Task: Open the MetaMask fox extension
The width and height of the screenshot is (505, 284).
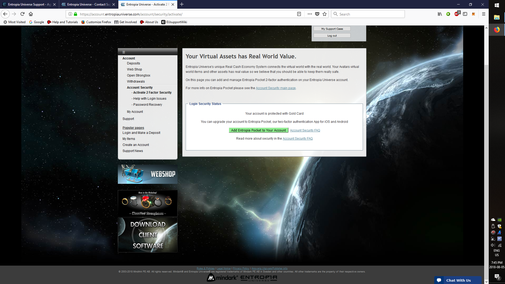Action: (473, 14)
